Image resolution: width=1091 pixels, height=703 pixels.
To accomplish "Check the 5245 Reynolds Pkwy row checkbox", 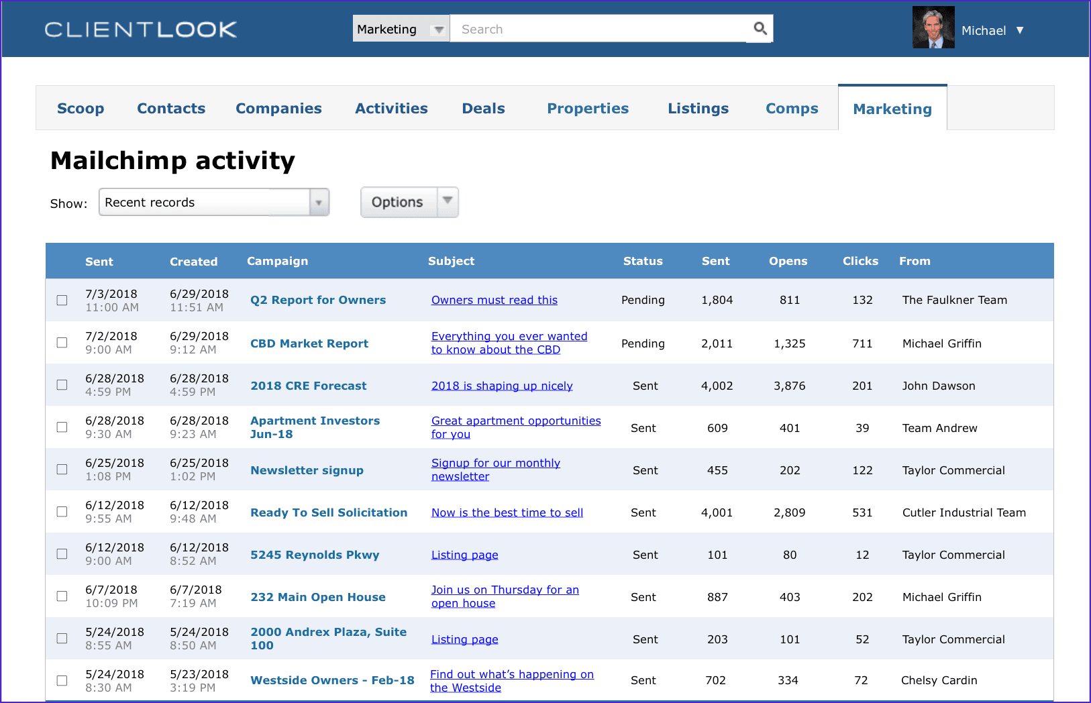I will coord(62,553).
